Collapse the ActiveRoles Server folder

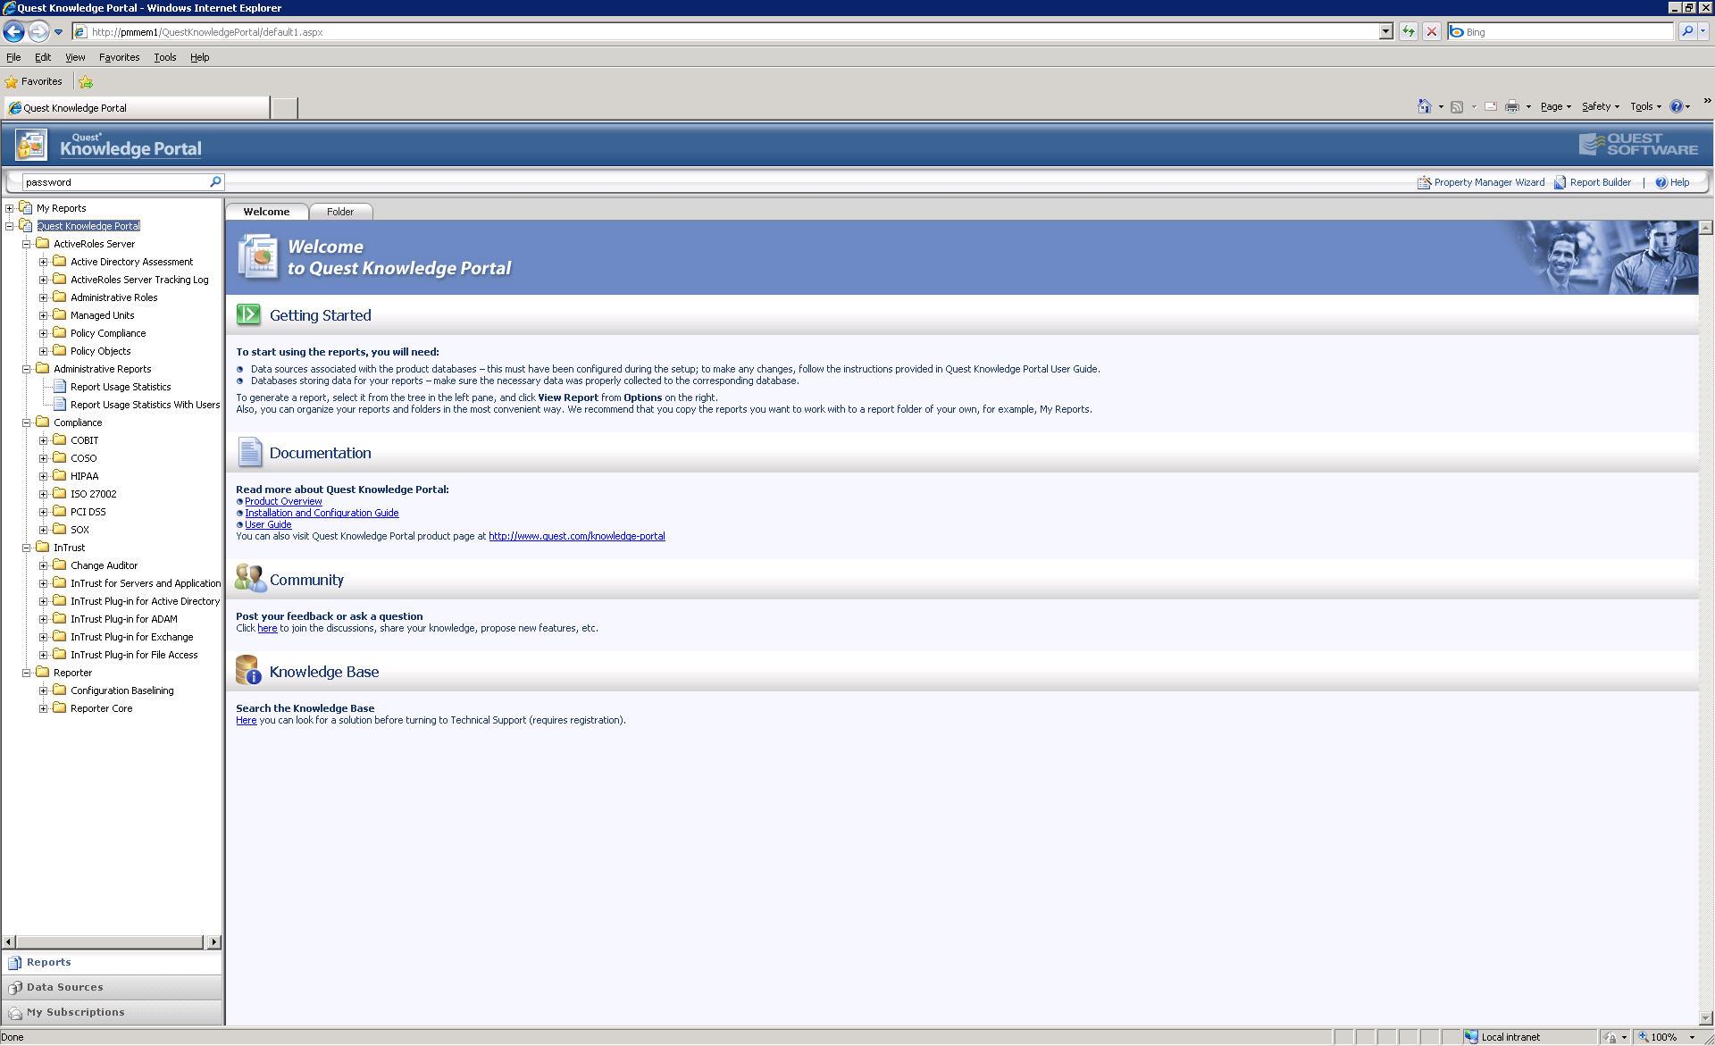[27, 244]
